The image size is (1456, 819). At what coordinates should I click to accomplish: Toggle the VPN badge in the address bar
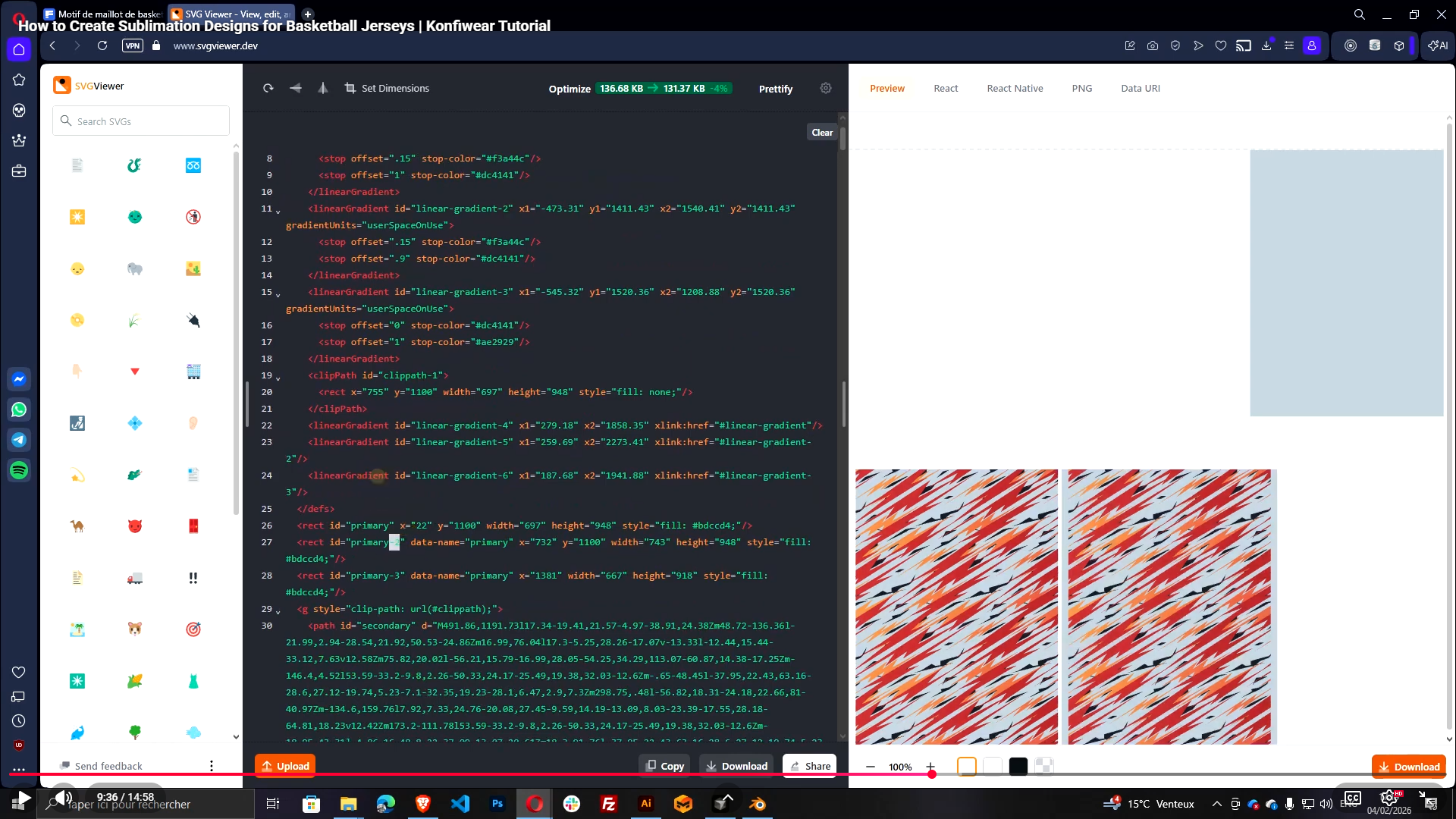click(133, 45)
